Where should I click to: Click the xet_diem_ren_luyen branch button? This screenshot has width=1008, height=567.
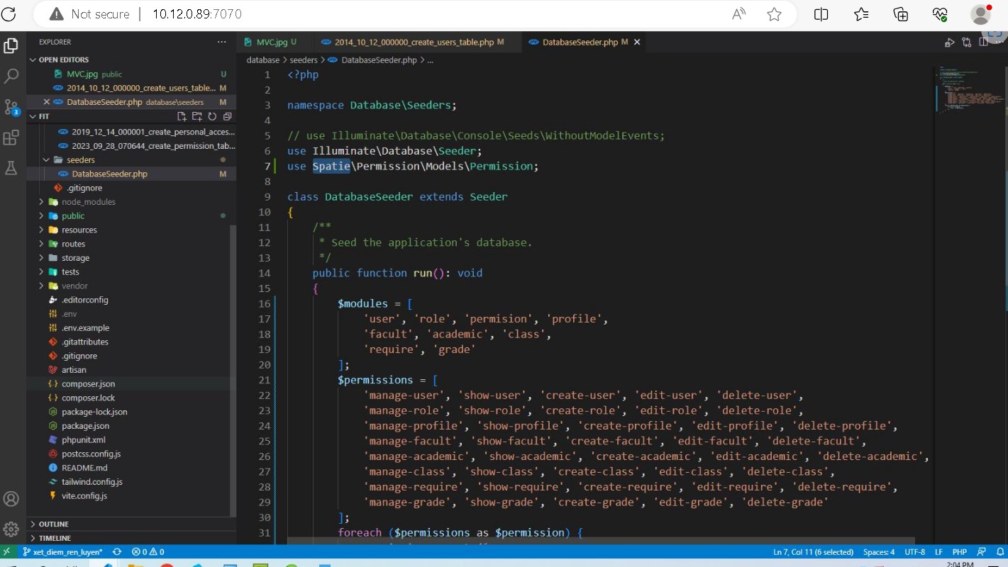[x=62, y=551]
